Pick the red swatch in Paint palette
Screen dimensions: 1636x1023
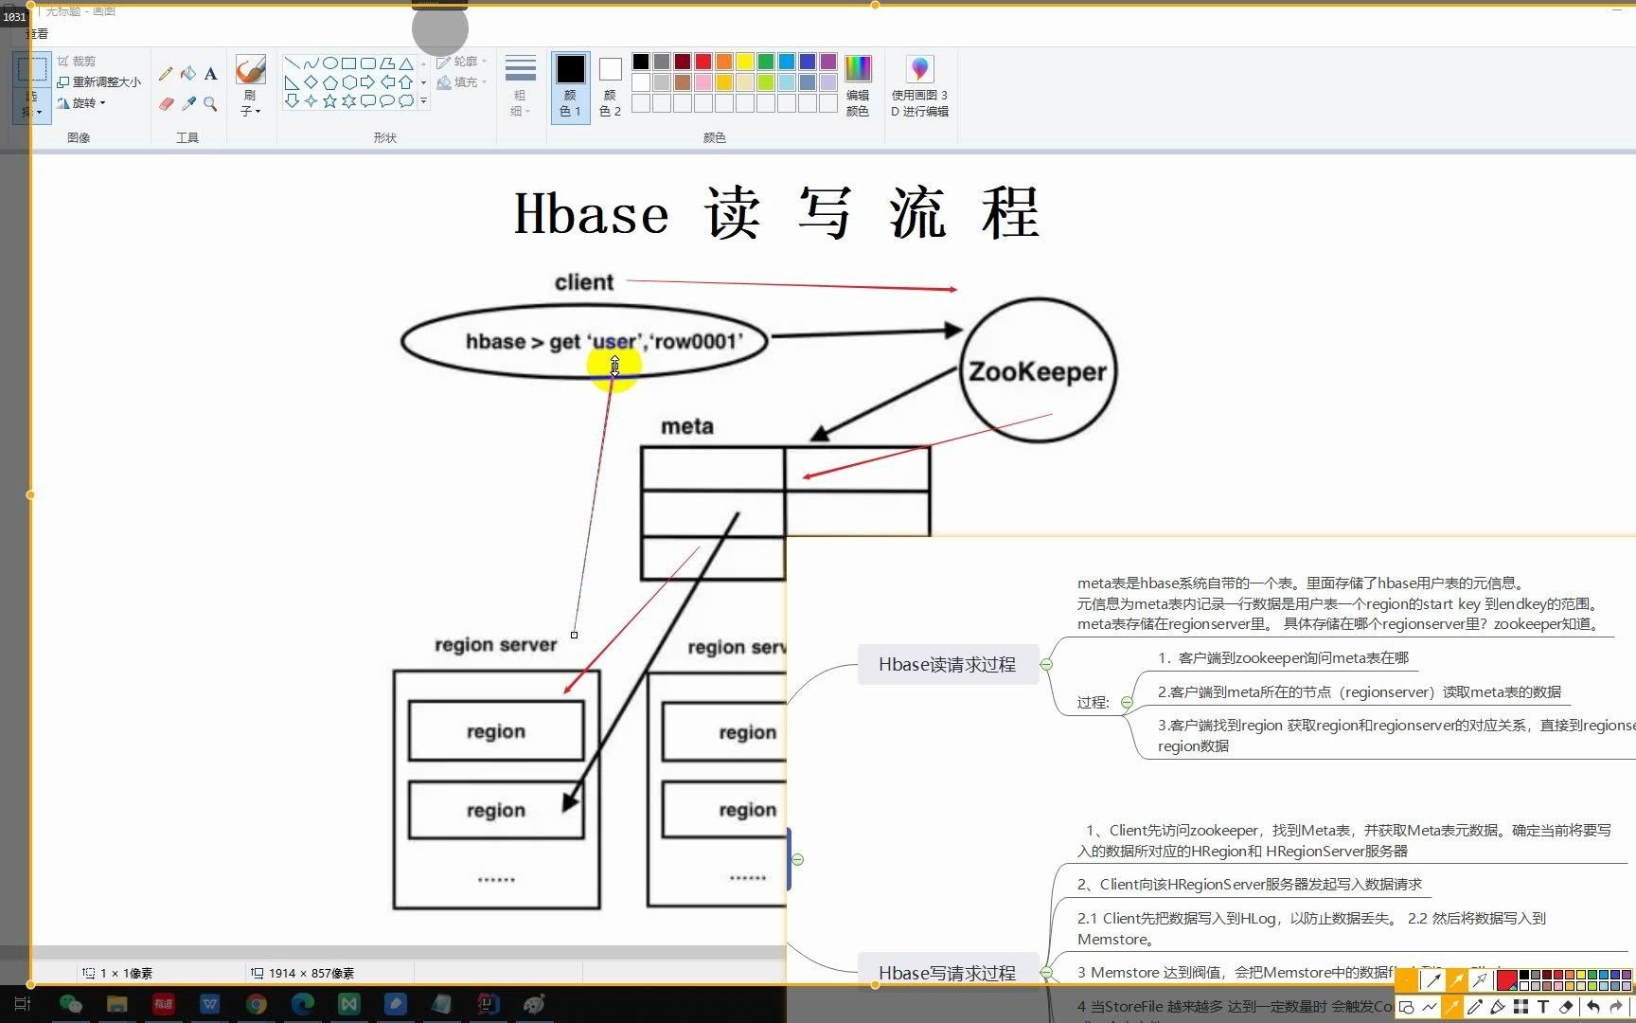pyautogui.click(x=703, y=62)
